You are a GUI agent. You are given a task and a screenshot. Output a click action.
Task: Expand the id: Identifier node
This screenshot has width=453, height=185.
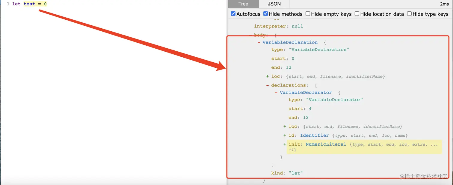[285, 135]
